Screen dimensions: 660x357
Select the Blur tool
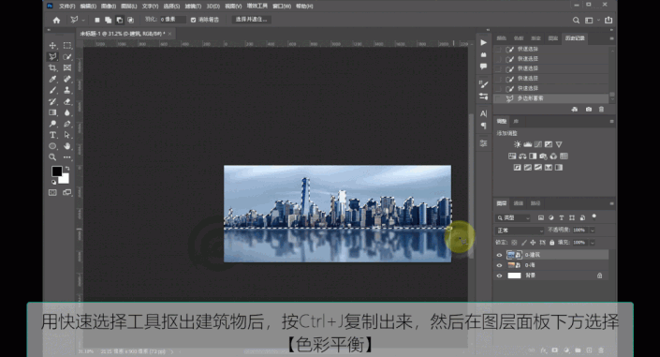[x=66, y=112]
